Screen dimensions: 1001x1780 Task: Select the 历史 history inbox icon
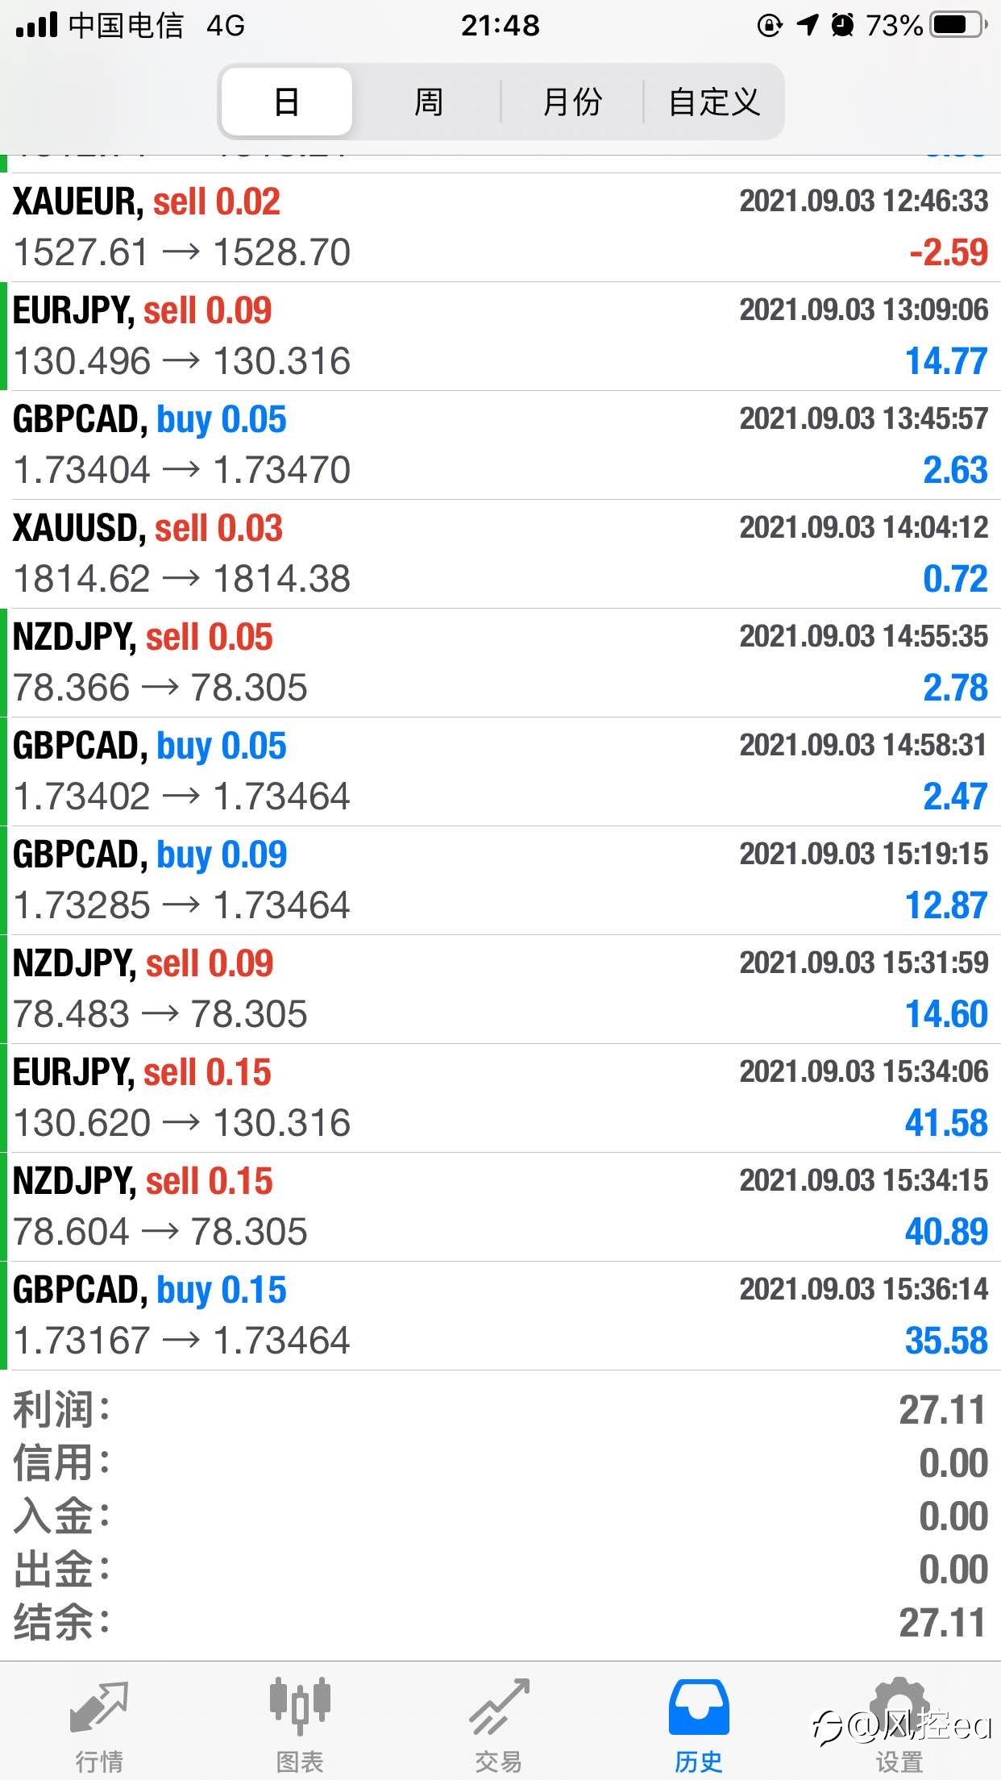pos(699,1707)
